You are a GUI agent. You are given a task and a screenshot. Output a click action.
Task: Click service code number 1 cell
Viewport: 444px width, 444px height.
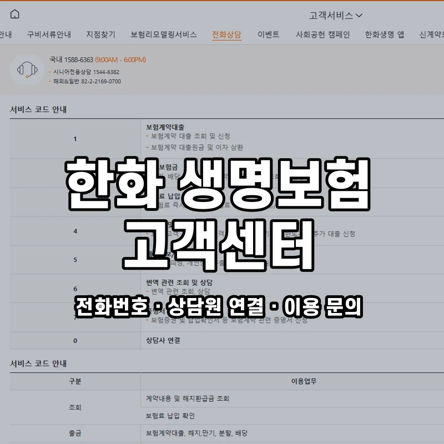click(75, 139)
